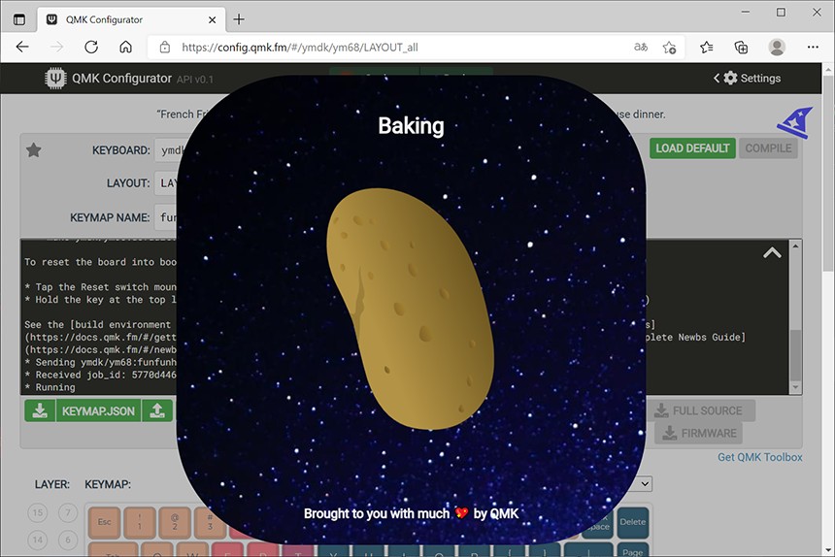Screen dimensions: 835x557
Task: Toggle the favorite keyboard star
Action: [x=34, y=150]
